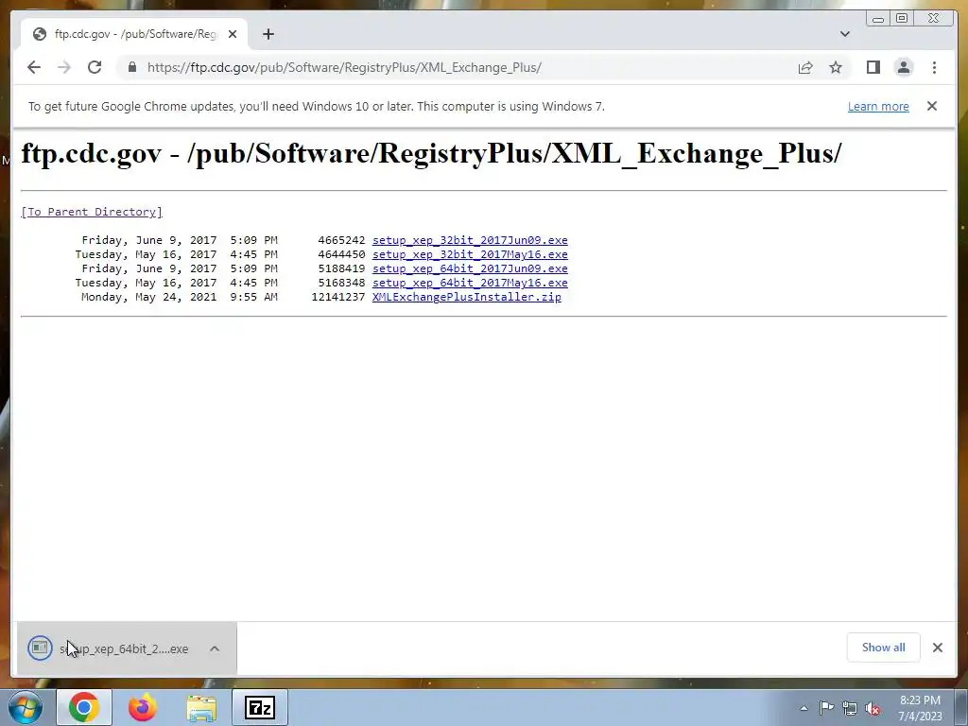The image size is (968, 726).
Task: Show all downloads
Action: (x=884, y=647)
